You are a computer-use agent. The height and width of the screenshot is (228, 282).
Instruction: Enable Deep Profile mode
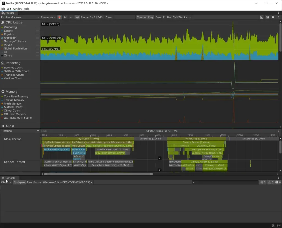pyautogui.click(x=163, y=17)
